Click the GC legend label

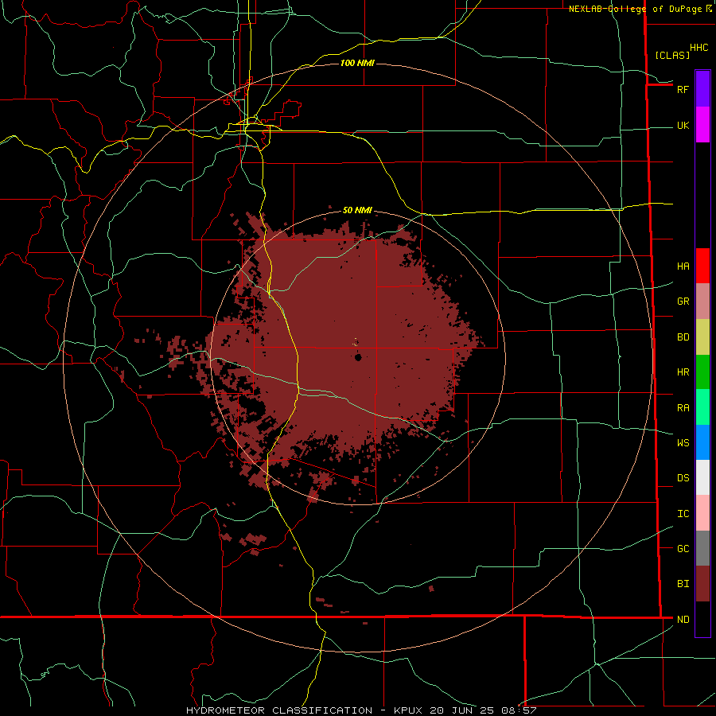pyautogui.click(x=683, y=549)
